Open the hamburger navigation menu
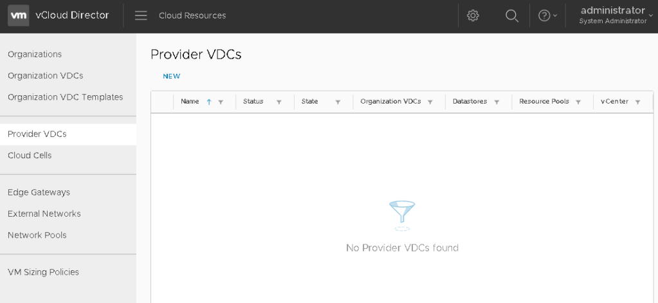Image resolution: width=658 pixels, height=303 pixels. [141, 15]
